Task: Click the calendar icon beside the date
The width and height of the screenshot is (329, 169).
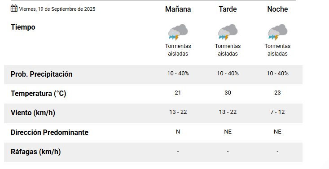Action: click(x=14, y=9)
